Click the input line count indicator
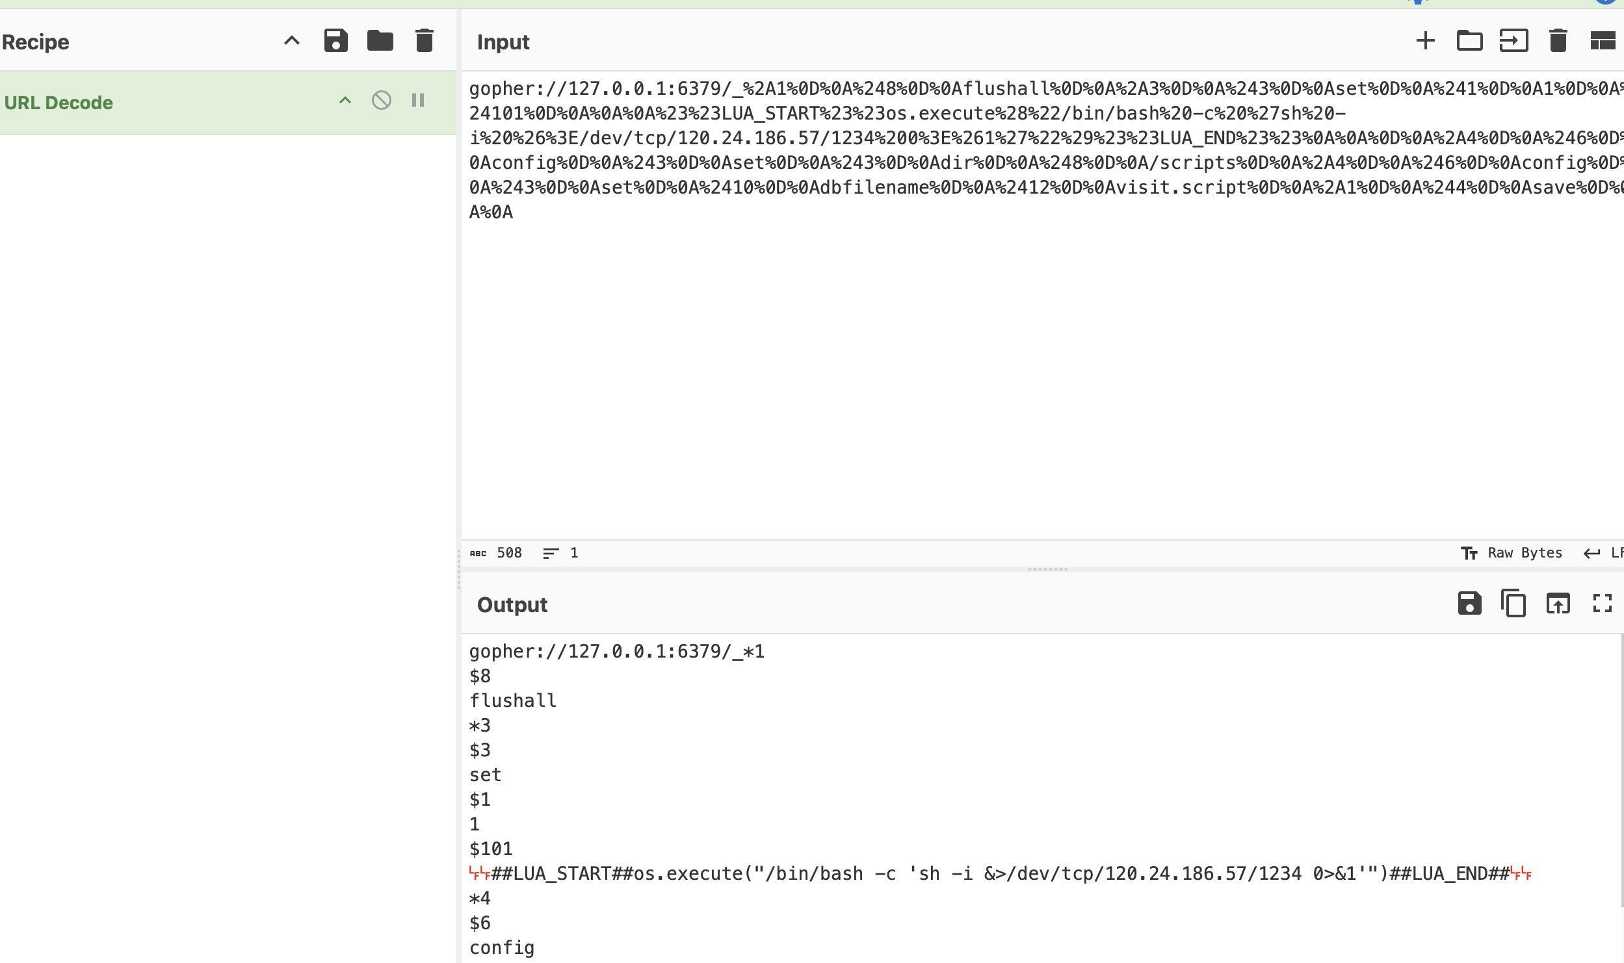This screenshot has width=1624, height=963. [x=560, y=553]
